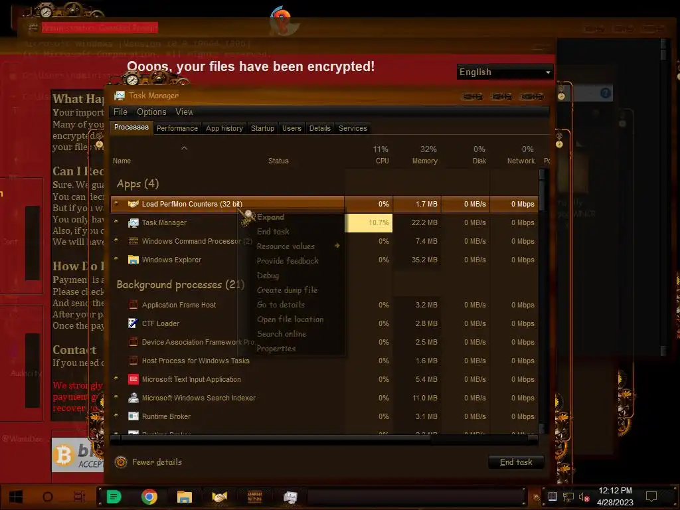Choose Open file location menu entry
The width and height of the screenshot is (680, 510).
[x=290, y=319]
